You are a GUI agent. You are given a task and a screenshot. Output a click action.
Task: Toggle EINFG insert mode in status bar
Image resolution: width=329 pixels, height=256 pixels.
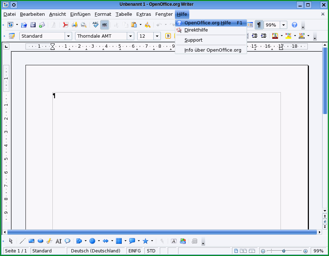tap(135, 251)
